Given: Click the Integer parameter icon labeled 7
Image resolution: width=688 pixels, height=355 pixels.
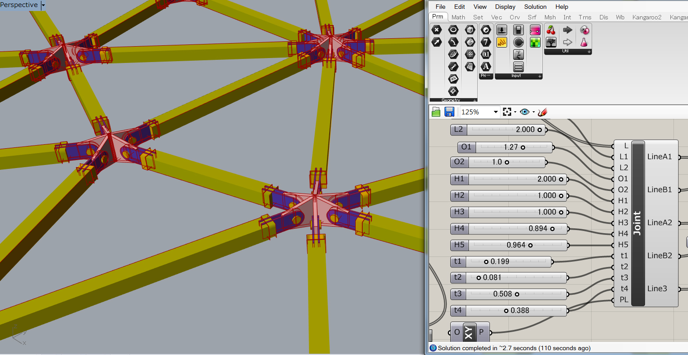Looking at the screenshot, I should [486, 42].
